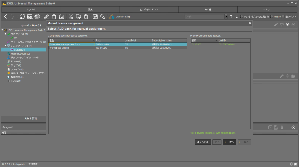Select the Enterprise Management Pack row
This screenshot has width=299, height=167.
pos(118,44)
